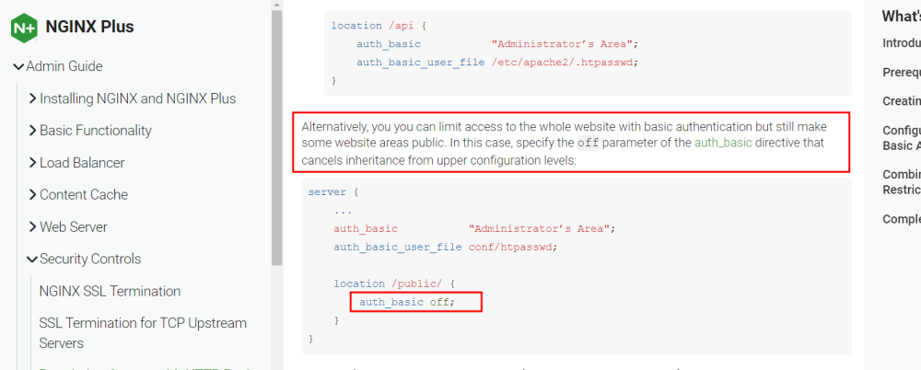Open the NGINX Plus home title

[89, 27]
